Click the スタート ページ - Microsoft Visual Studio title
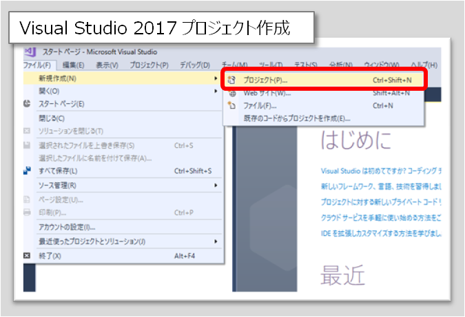 (100, 52)
